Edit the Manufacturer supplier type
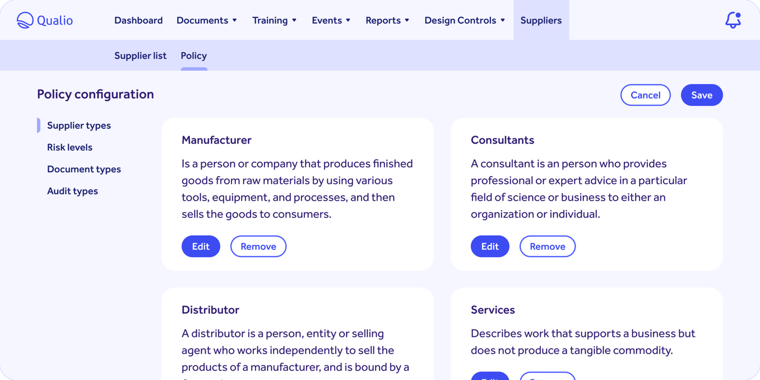760x380 pixels. click(201, 246)
